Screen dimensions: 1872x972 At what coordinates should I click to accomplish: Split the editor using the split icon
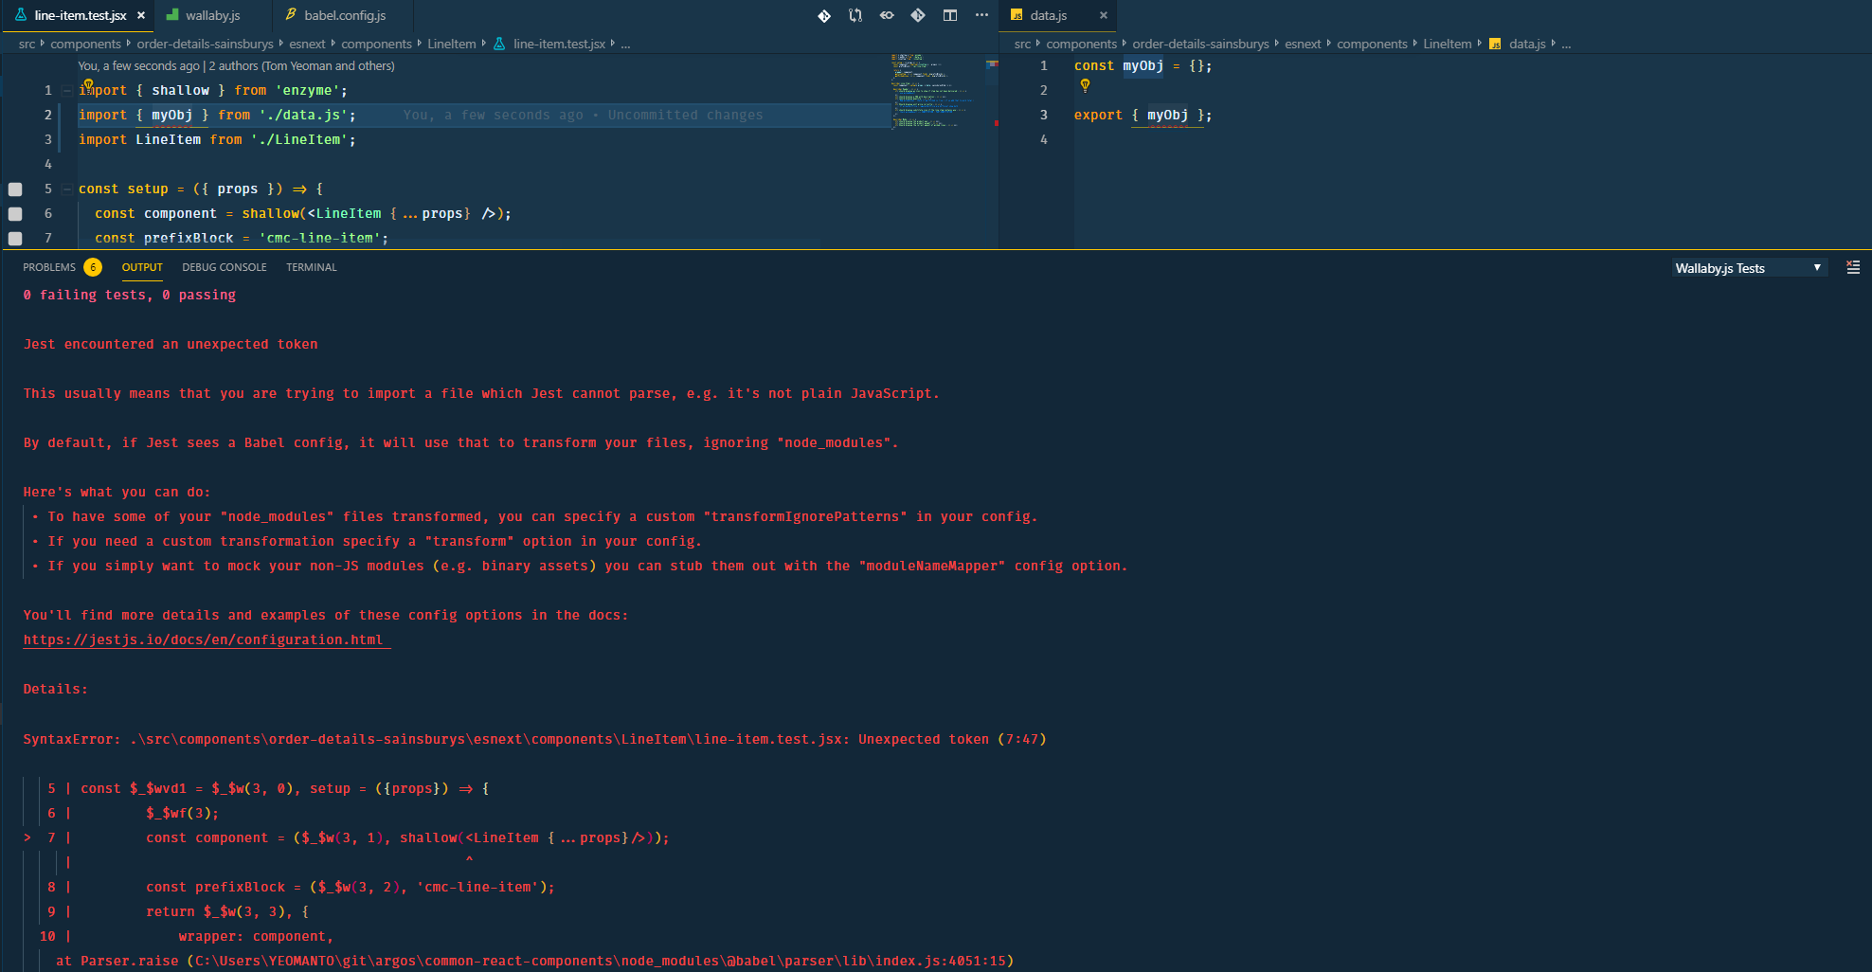click(x=948, y=15)
